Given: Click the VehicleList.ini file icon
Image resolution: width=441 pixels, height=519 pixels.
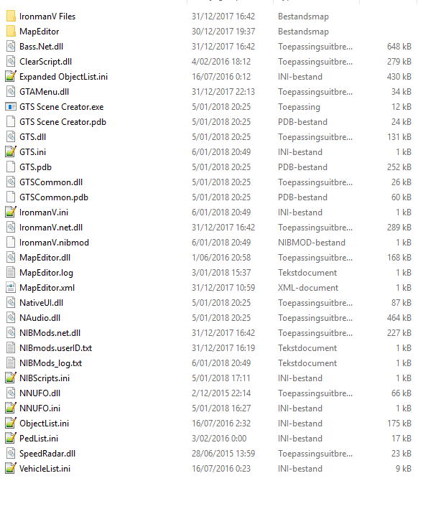Looking at the screenshot, I should (x=11, y=468).
